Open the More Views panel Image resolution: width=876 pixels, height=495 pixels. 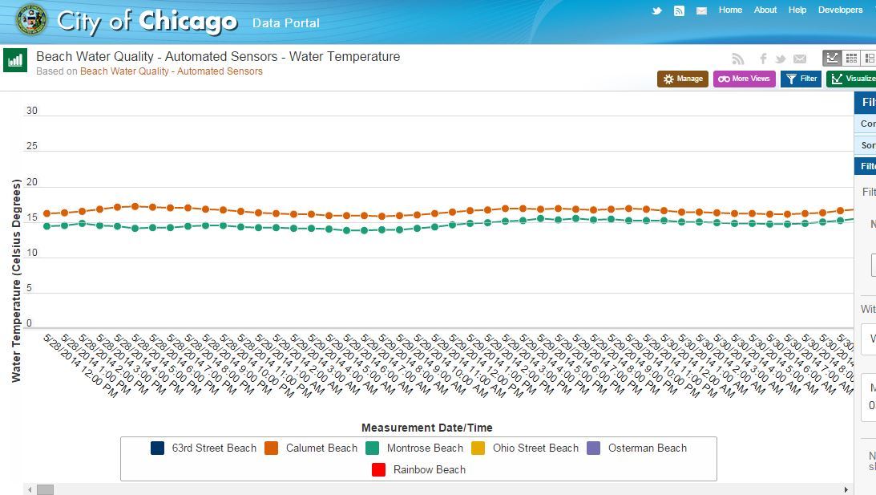click(x=744, y=79)
